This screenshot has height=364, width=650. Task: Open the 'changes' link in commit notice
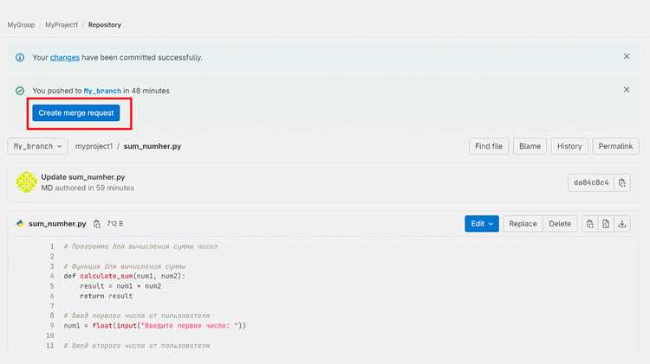click(x=65, y=57)
